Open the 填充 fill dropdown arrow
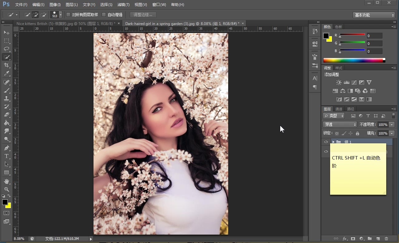This screenshot has height=243, width=399. pos(392,133)
